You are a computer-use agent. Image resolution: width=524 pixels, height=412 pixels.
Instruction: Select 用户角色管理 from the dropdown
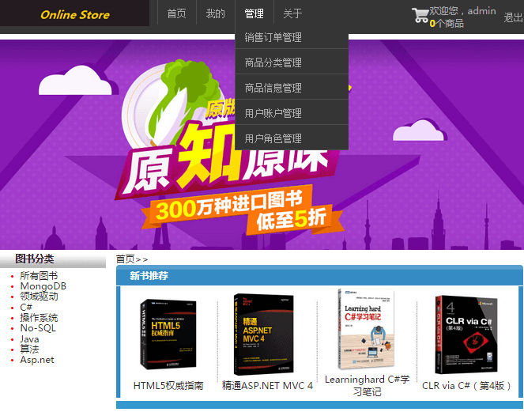[292, 138]
